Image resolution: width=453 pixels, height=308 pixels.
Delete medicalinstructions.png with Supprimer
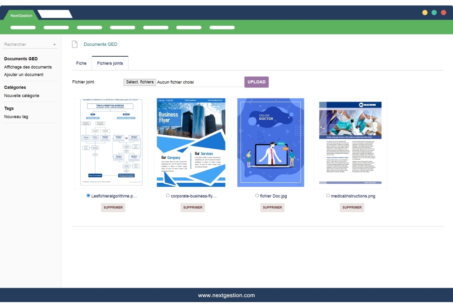point(352,207)
